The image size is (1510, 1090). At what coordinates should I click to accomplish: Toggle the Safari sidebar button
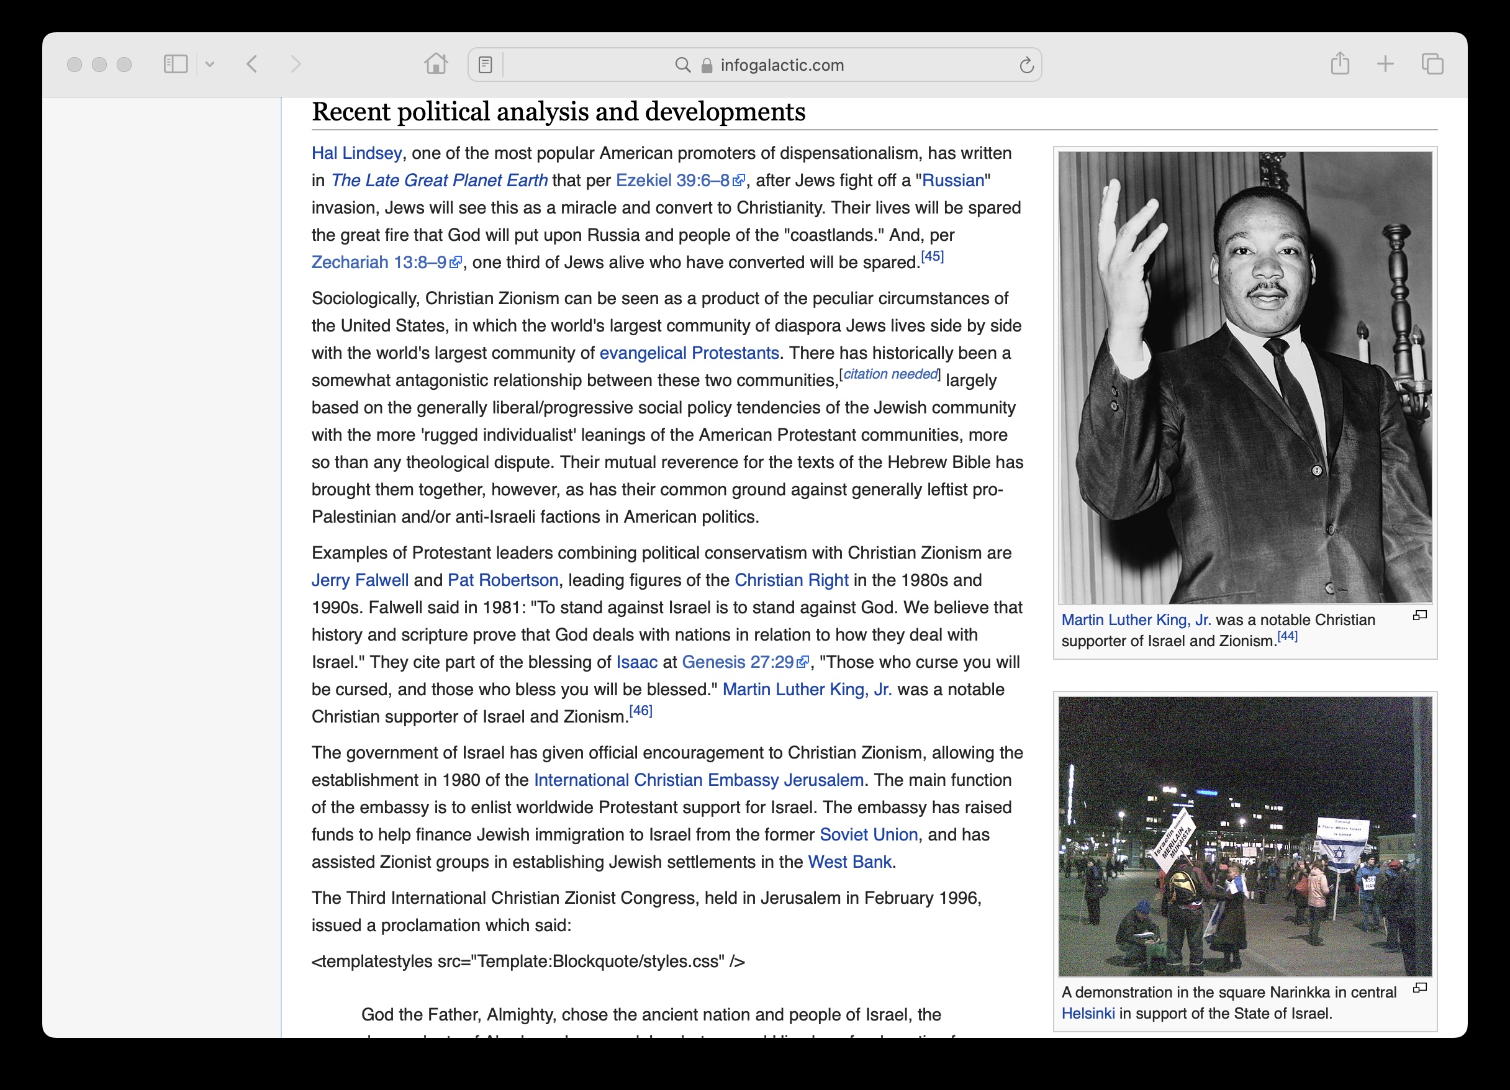176,65
